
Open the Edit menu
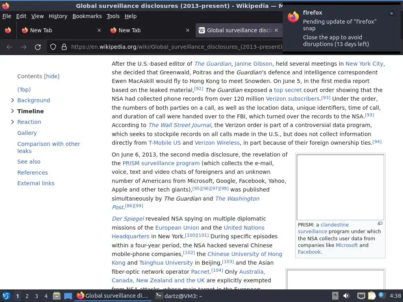tap(21, 16)
